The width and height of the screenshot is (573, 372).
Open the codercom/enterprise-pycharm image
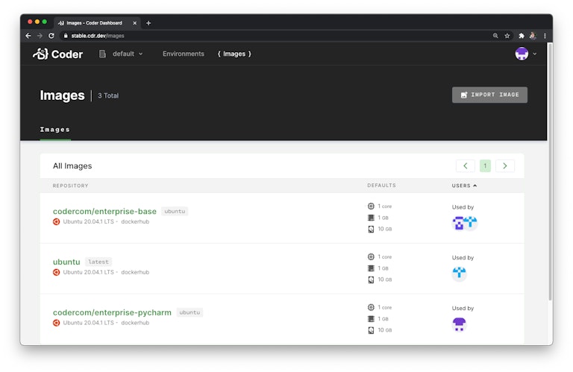coord(112,312)
